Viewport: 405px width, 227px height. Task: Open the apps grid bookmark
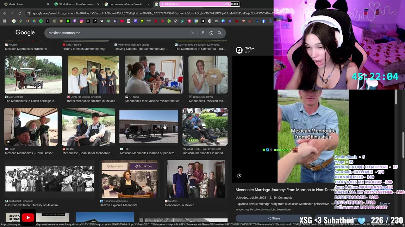point(4,21)
